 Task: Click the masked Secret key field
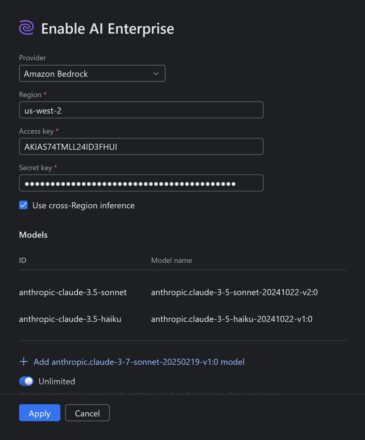tap(141, 183)
